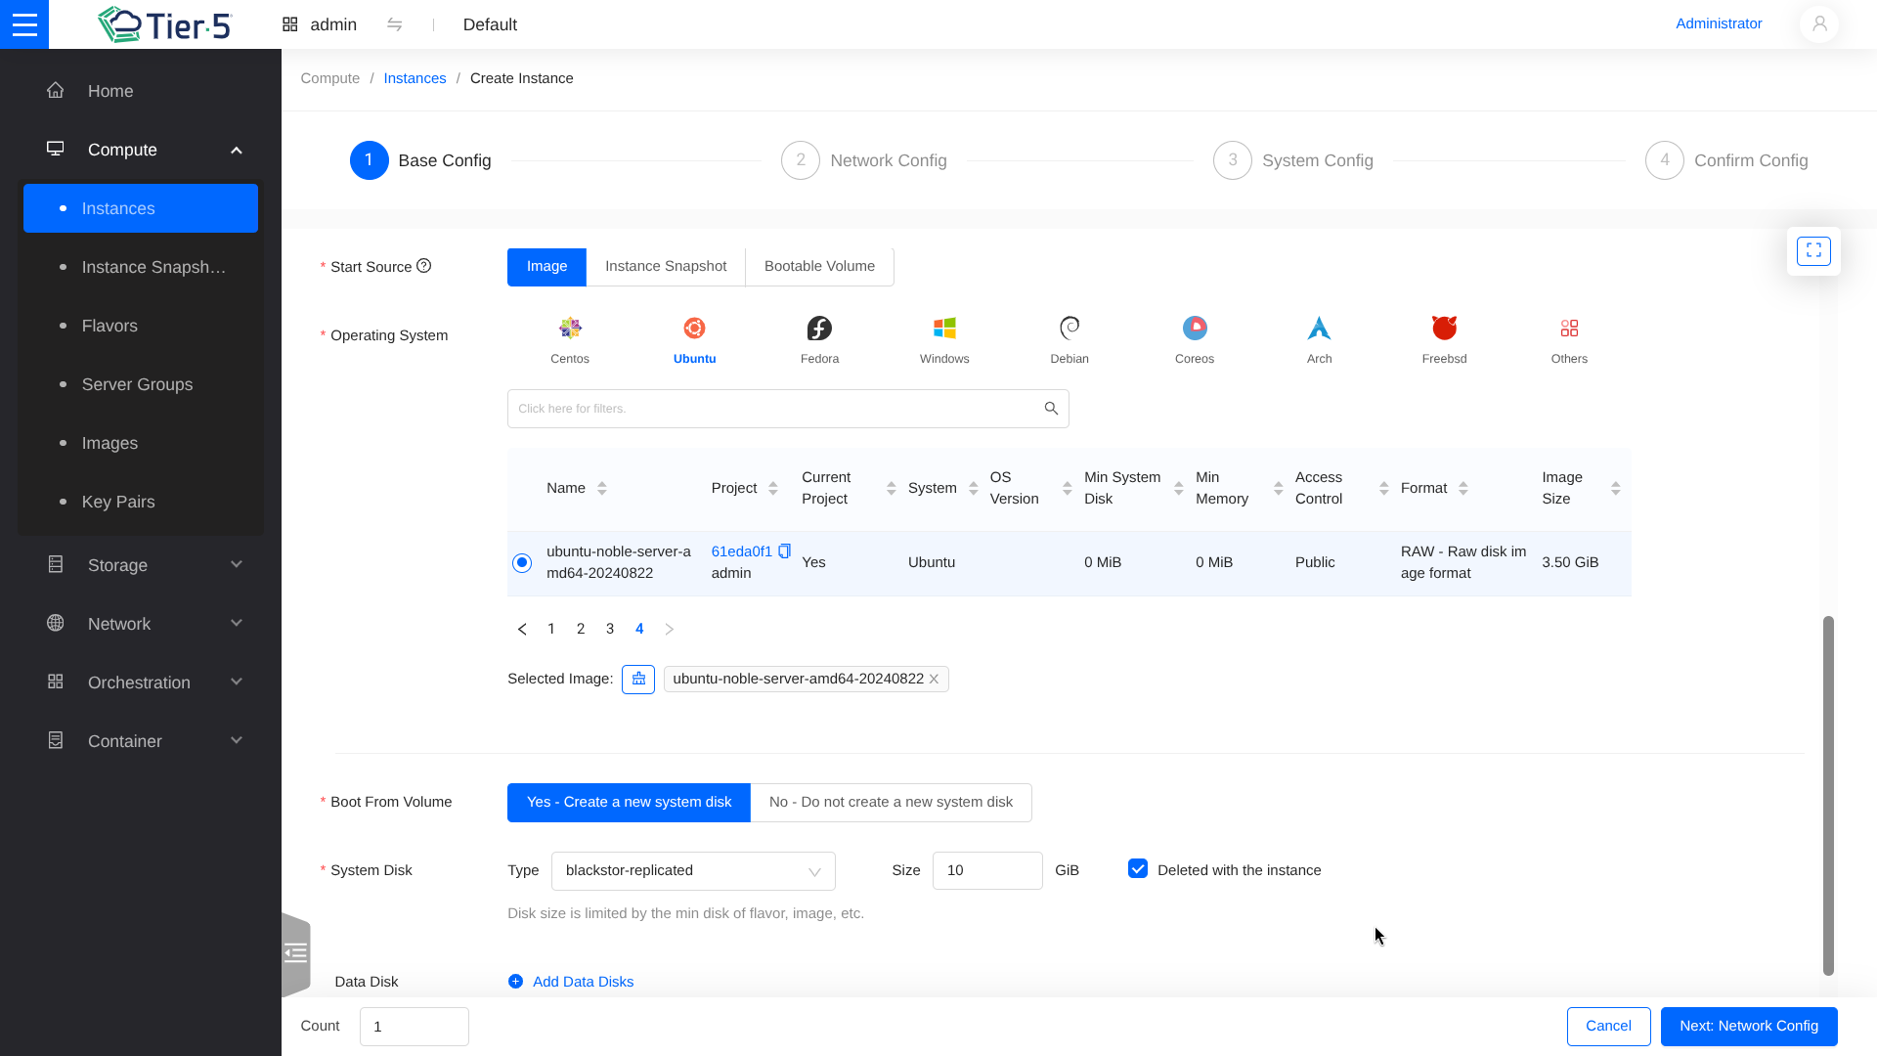This screenshot has height=1056, width=1877.
Task: Click the Start Source help icon
Action: point(423,266)
